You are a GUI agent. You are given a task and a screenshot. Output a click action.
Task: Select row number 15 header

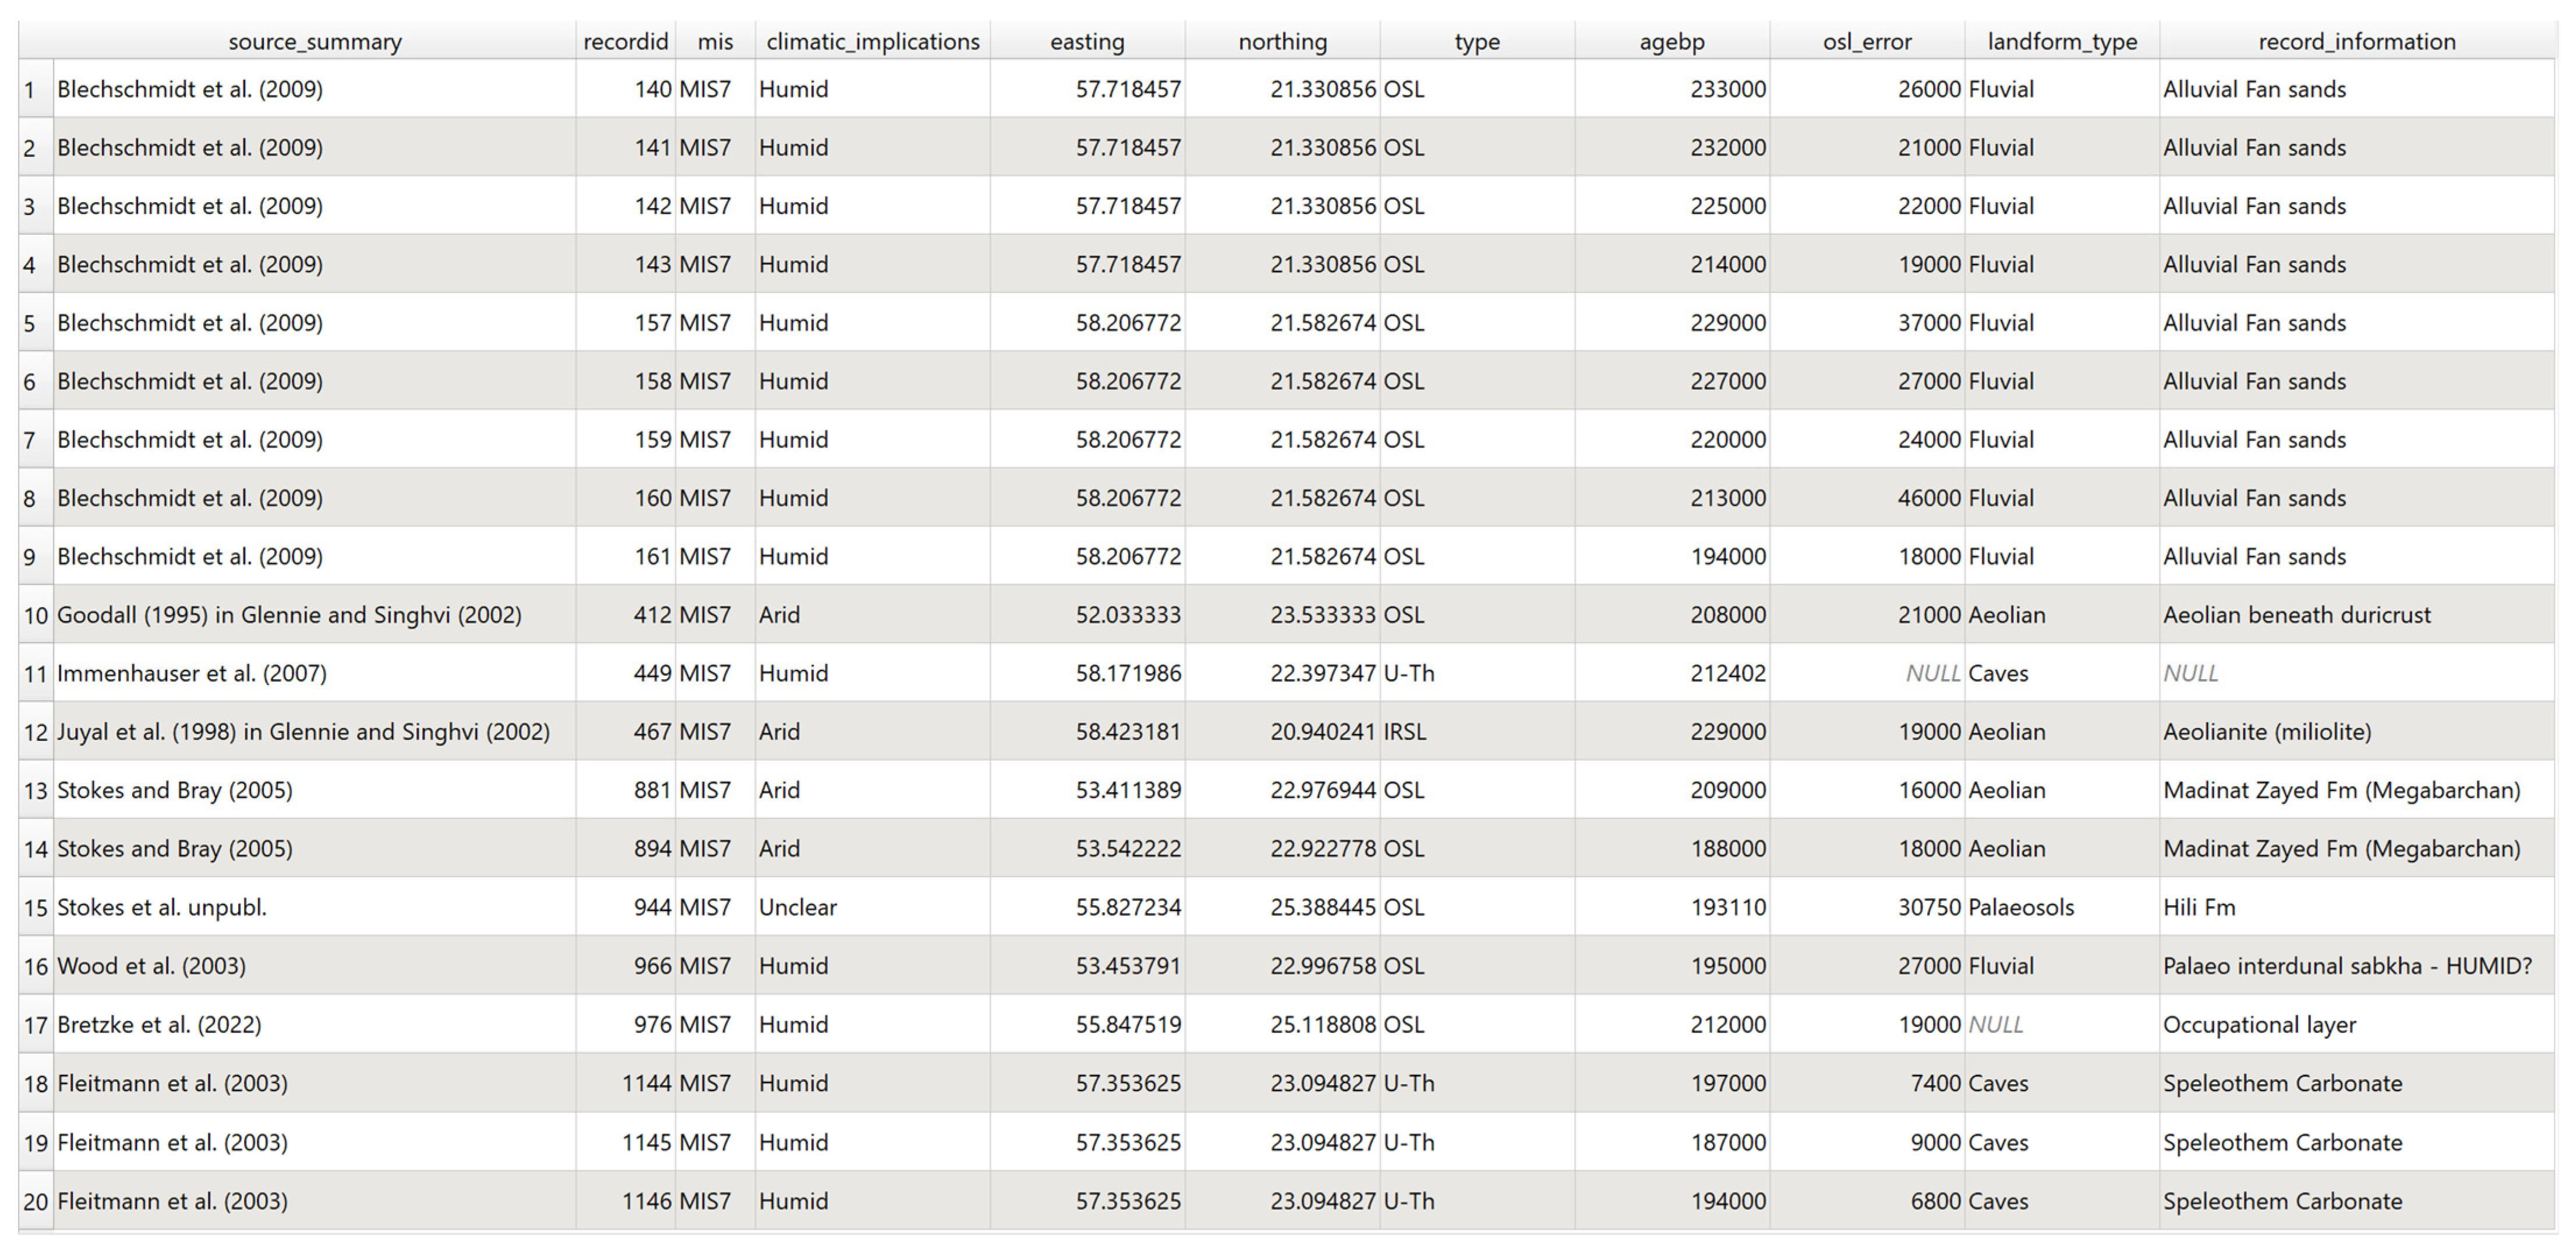(35, 907)
